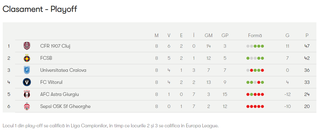Click the Clasament - Playoff heading
The width and height of the screenshot is (317, 130).
[x=40, y=9]
